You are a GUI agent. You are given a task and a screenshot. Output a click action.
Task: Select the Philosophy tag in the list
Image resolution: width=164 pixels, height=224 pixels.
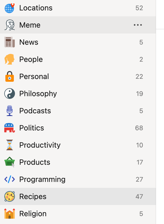[x=78, y=94]
